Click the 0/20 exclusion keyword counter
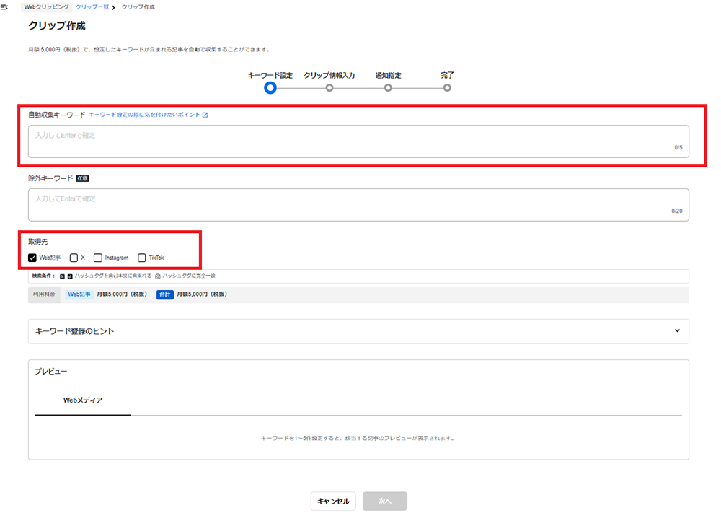Viewport: 721px width, 521px height. 677,211
